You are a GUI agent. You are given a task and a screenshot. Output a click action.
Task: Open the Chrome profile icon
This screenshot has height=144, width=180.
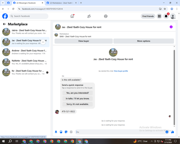tap(172, 9)
